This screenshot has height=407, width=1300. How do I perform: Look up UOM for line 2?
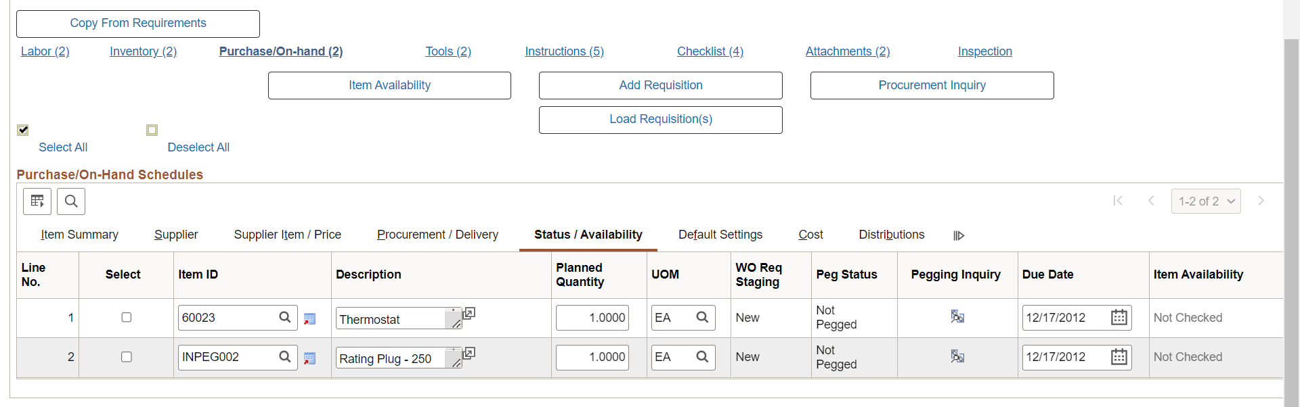(702, 356)
